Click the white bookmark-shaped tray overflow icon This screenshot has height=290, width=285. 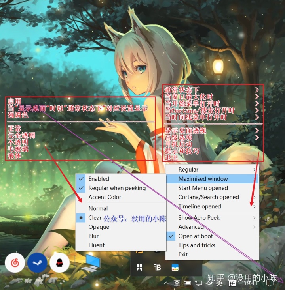139,268
